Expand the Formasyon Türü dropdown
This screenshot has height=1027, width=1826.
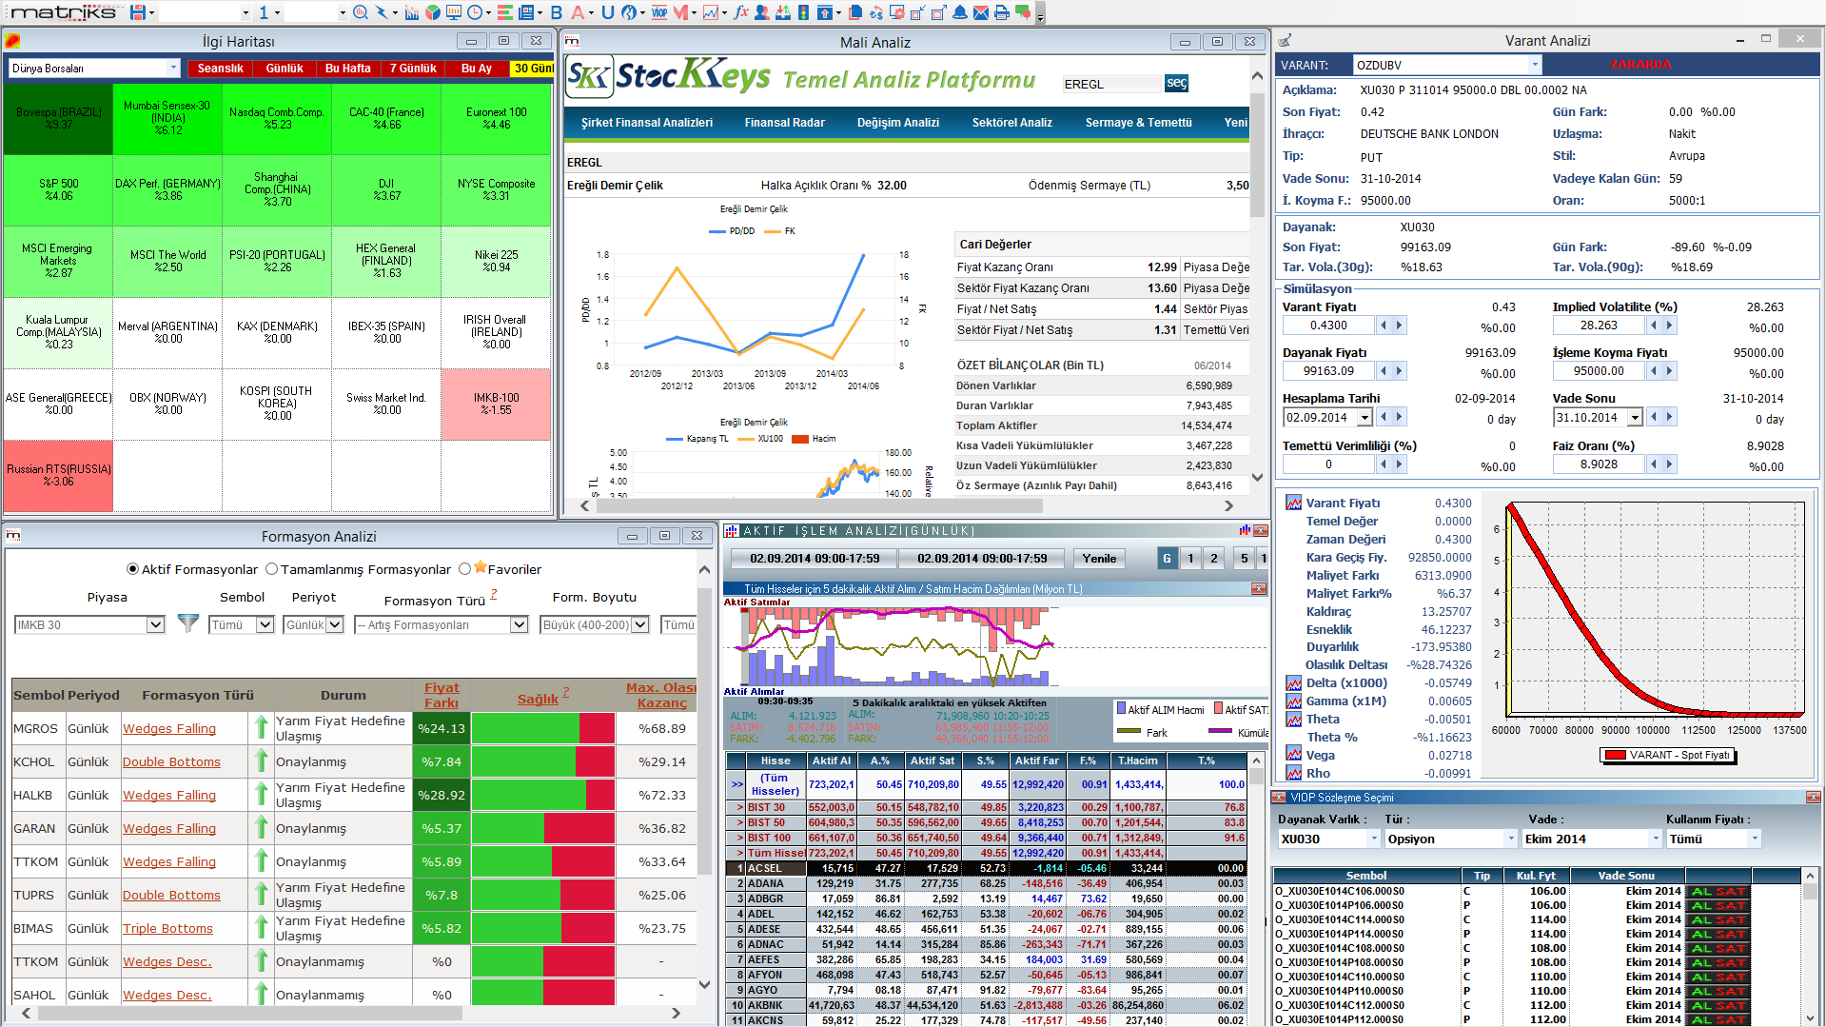[519, 624]
